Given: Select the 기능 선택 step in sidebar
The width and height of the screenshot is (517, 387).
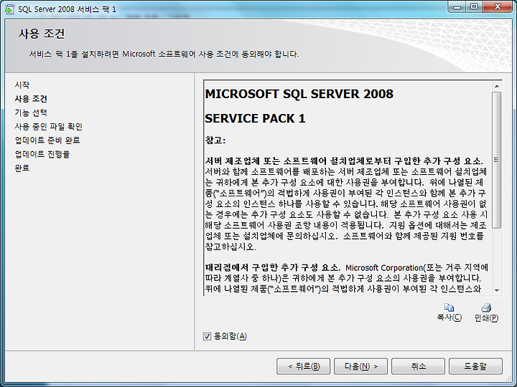Looking at the screenshot, I should pos(31,113).
